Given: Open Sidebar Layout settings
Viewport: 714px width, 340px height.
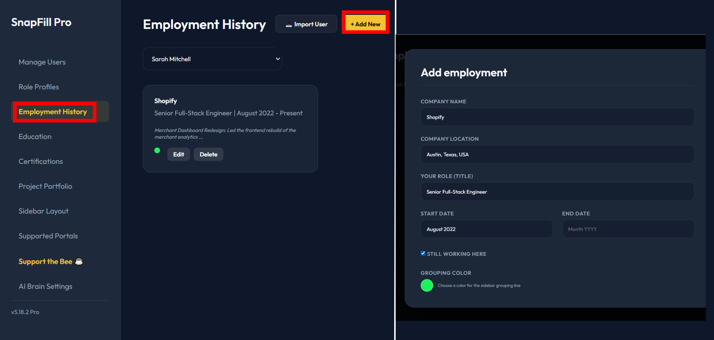Looking at the screenshot, I should (44, 211).
